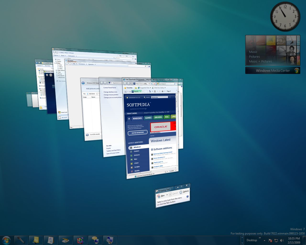Open the MAC tab on Softpedia

167,117
